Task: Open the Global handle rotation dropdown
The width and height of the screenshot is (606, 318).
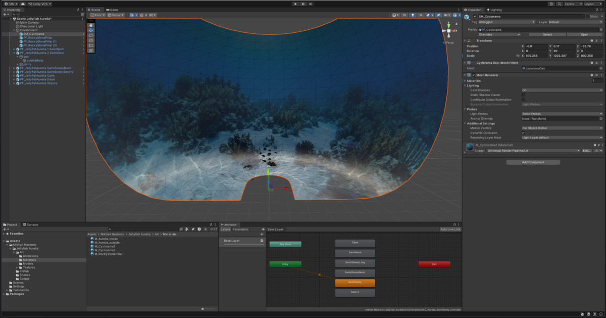Action: [x=116, y=15]
